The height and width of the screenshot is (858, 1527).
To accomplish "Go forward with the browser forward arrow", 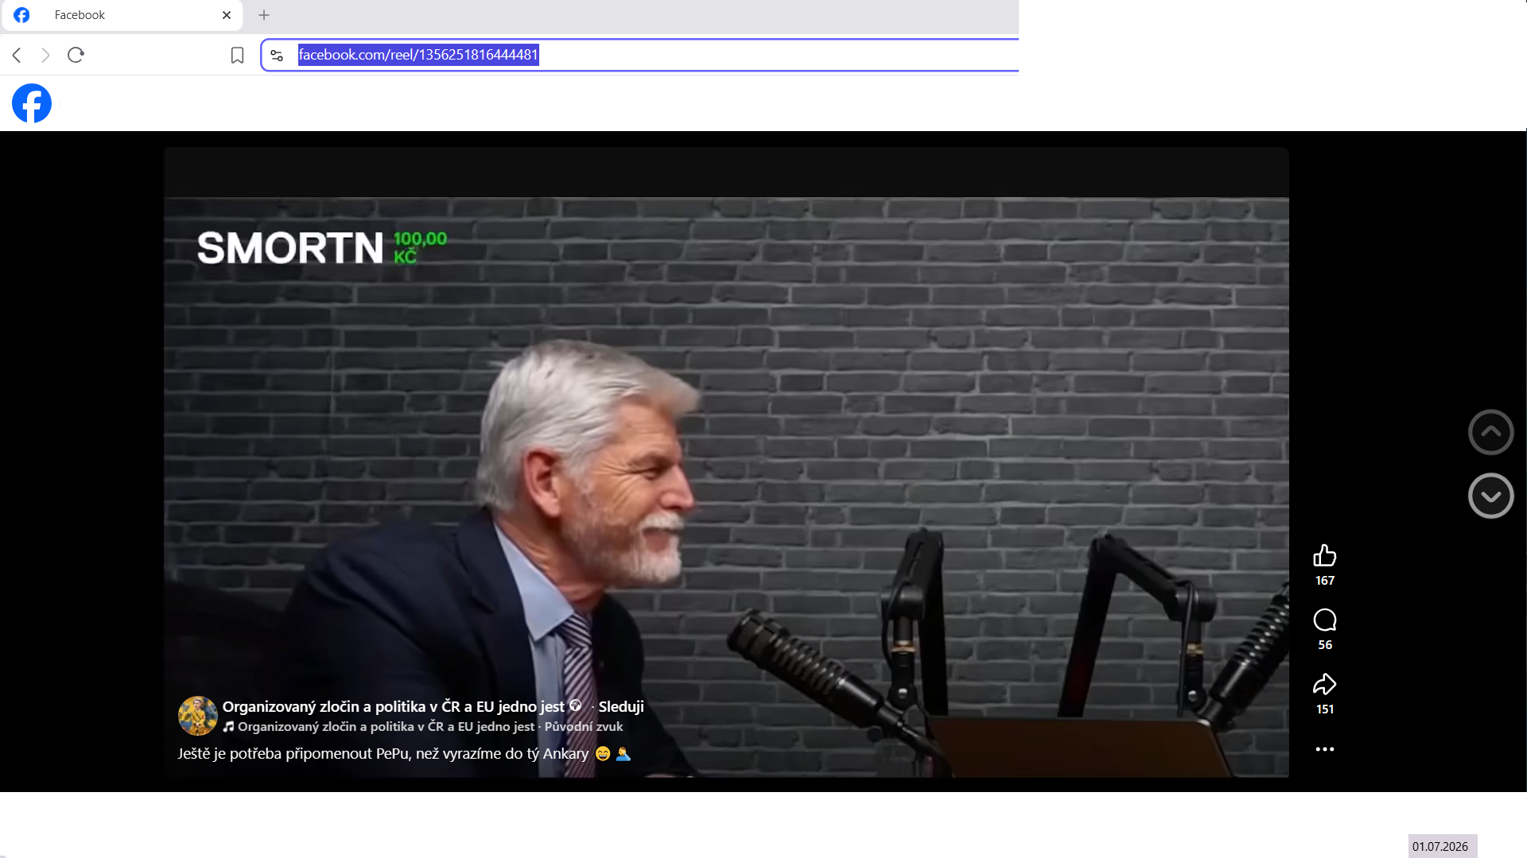I will tap(45, 55).
